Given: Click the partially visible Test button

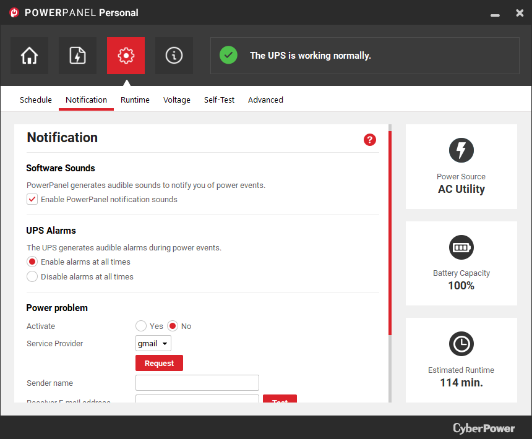Looking at the screenshot, I should [x=280, y=399].
